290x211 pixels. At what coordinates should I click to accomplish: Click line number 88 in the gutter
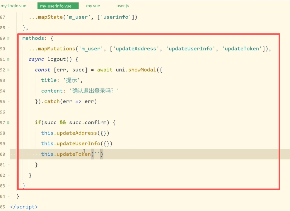click(x=3, y=28)
